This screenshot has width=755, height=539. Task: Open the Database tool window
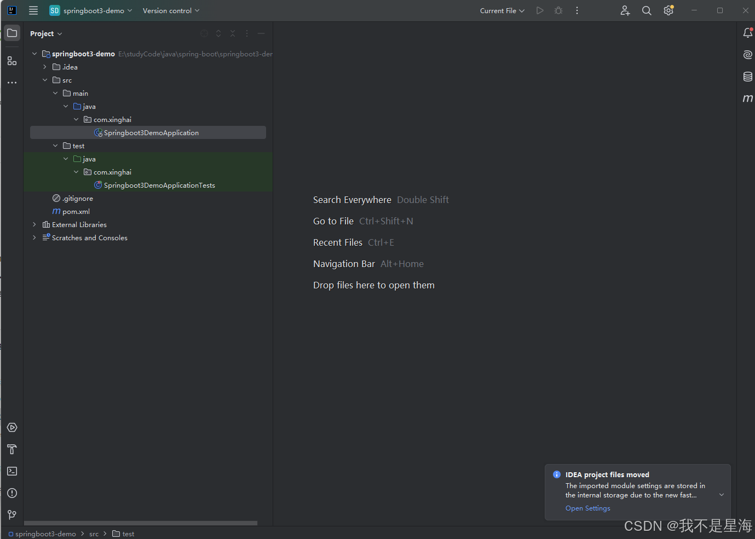[x=747, y=77]
